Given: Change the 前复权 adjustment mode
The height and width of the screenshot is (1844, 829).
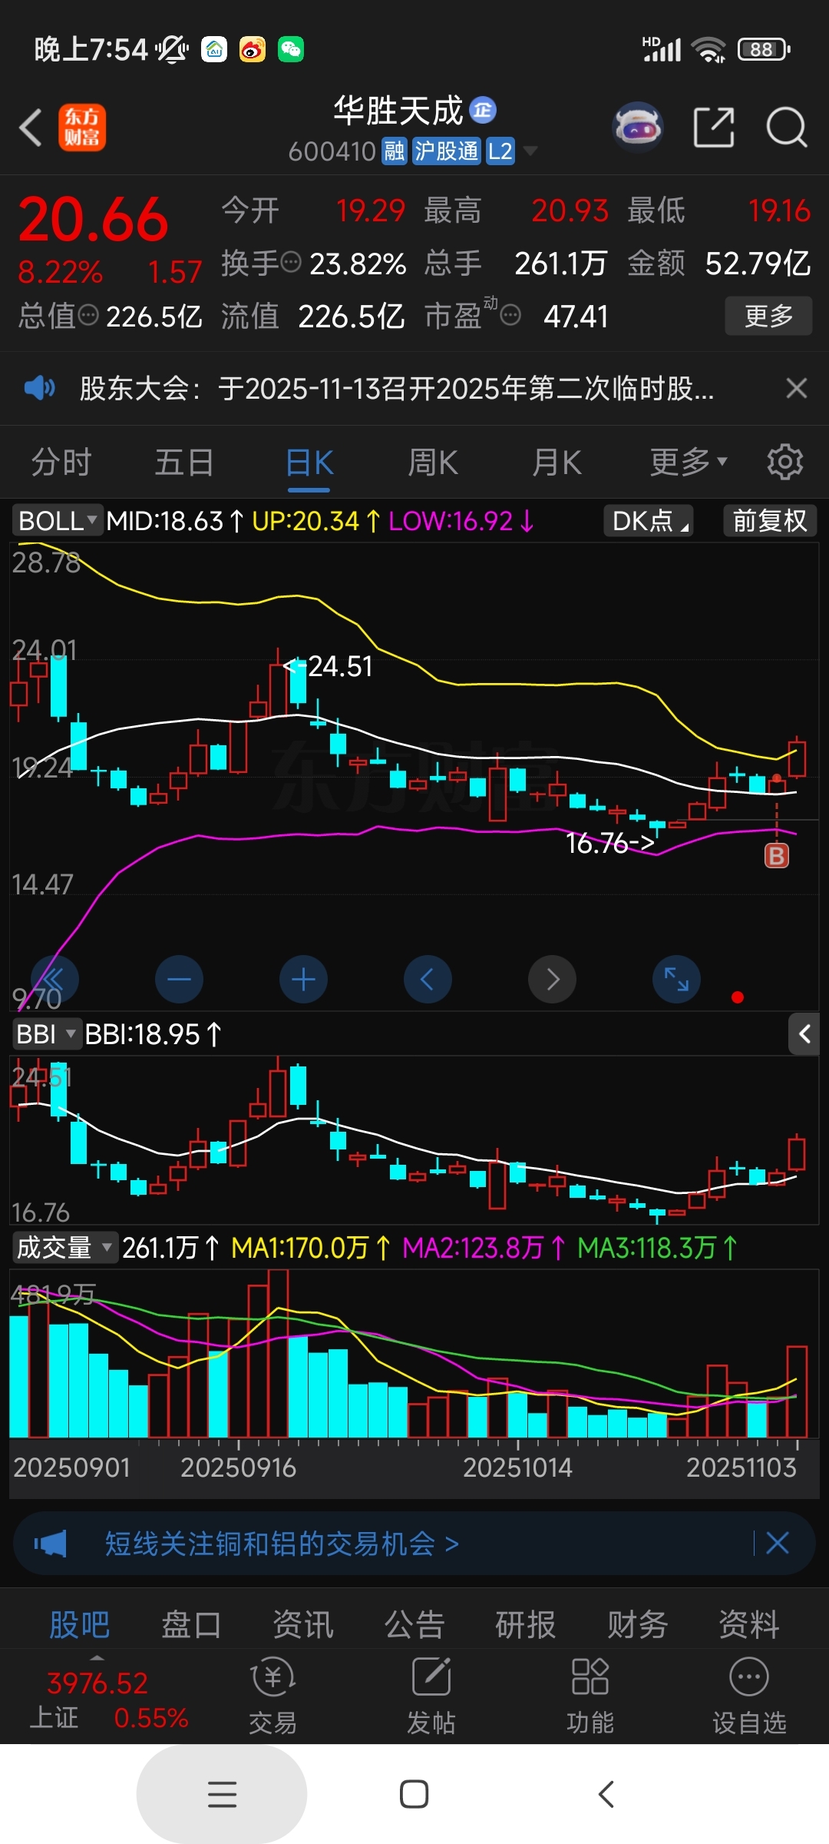Looking at the screenshot, I should tap(770, 520).
